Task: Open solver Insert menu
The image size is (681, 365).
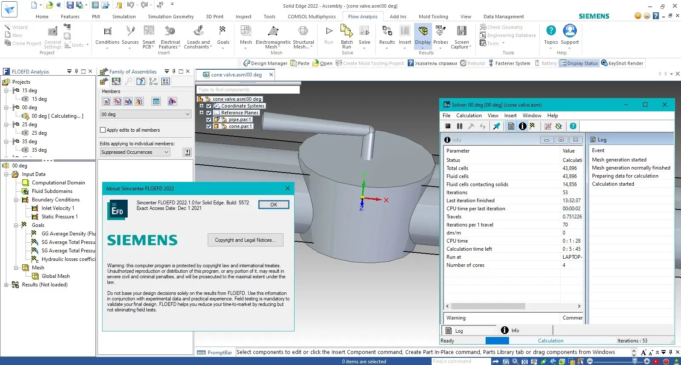Action: [510, 116]
